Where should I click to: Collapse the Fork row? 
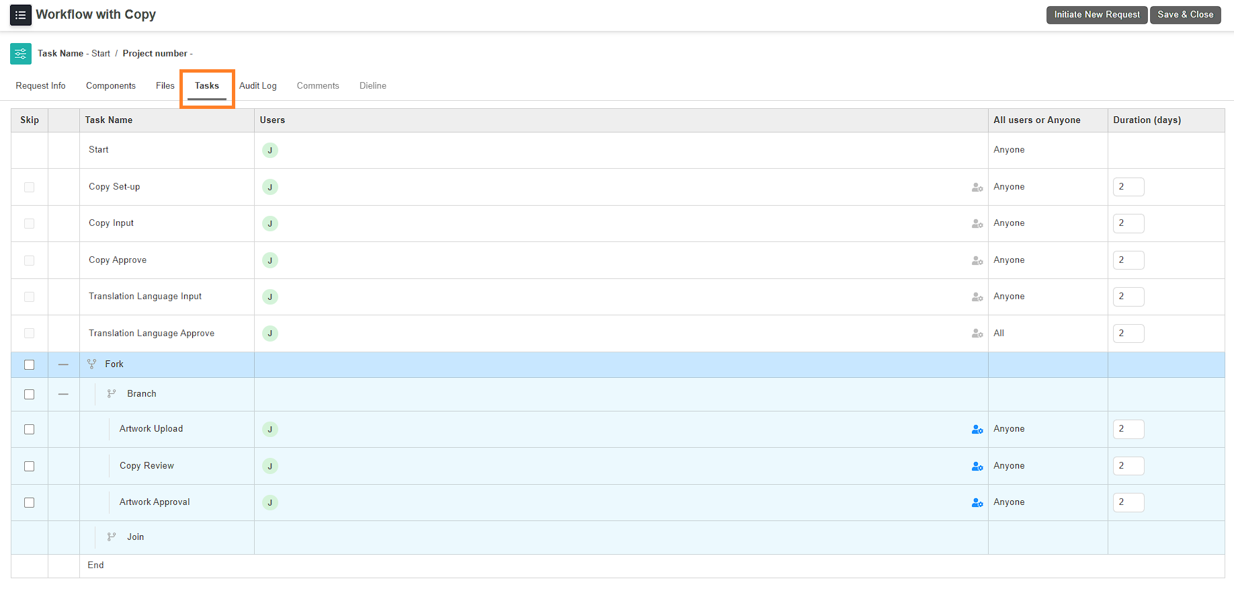click(63, 364)
